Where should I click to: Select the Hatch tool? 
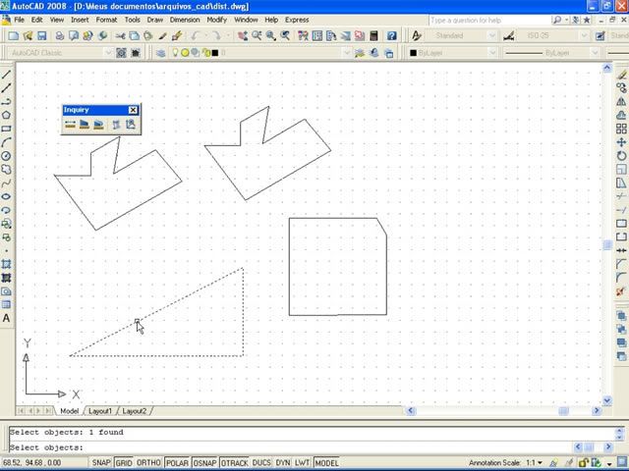[6, 264]
